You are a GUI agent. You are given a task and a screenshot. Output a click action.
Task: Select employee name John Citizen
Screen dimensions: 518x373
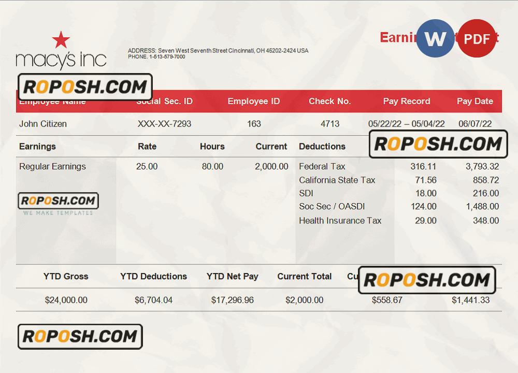(43, 124)
